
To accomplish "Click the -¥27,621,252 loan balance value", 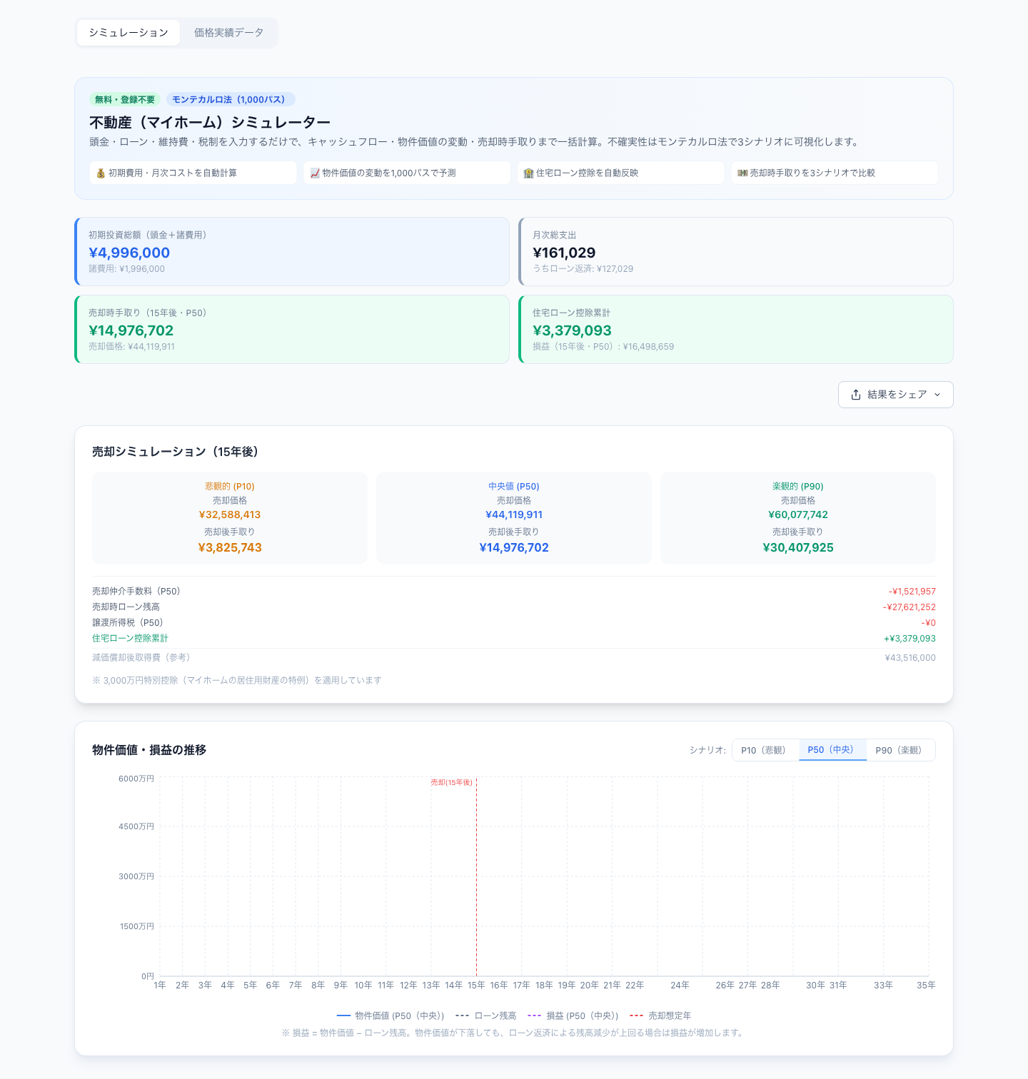I will tap(909, 607).
